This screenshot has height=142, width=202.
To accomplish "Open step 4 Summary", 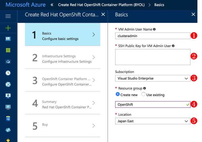I will tap(62, 104).
